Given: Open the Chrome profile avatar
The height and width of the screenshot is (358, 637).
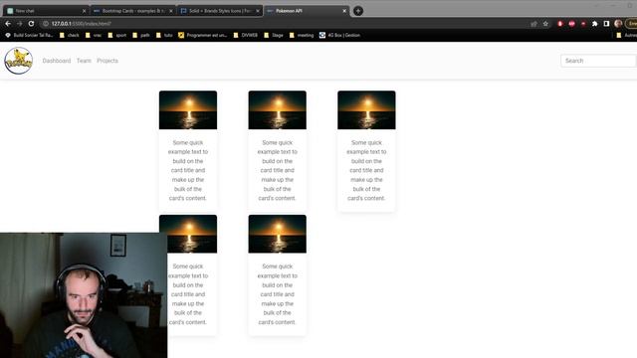Looking at the screenshot, I should click(x=618, y=24).
